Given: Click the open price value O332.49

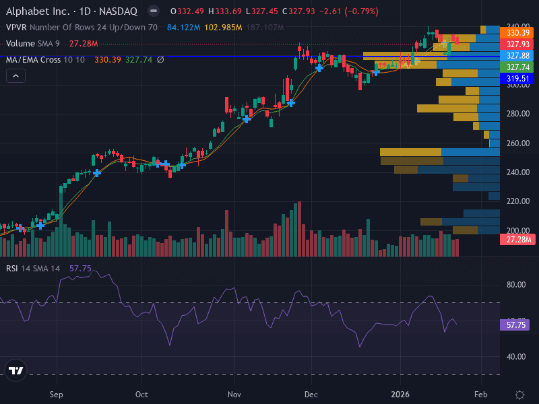Looking at the screenshot, I should click(187, 11).
